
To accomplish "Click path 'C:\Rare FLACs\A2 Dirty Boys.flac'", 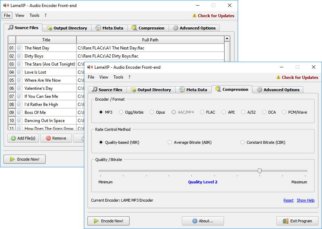I will point(108,56).
